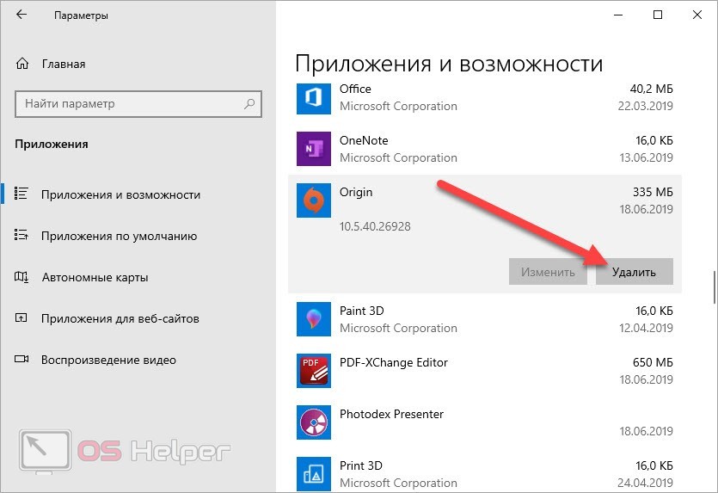Image resolution: width=718 pixels, height=493 pixels.
Task: Go back with the arrow icon
Action: click(x=21, y=15)
